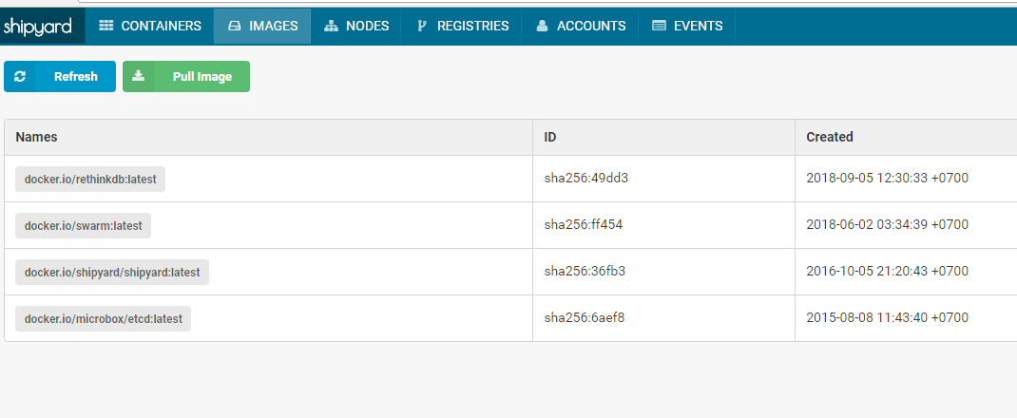1017x418 pixels.
Task: Select the docker.io/swarm:latest tag
Action: tap(83, 225)
